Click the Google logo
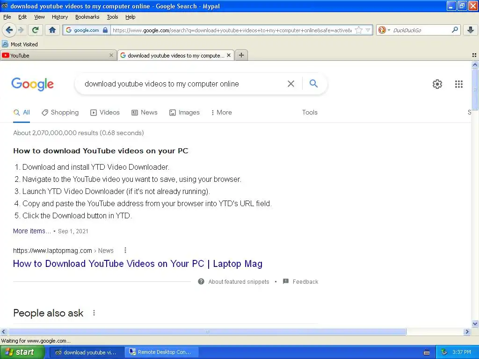479x359 pixels. coord(33,84)
